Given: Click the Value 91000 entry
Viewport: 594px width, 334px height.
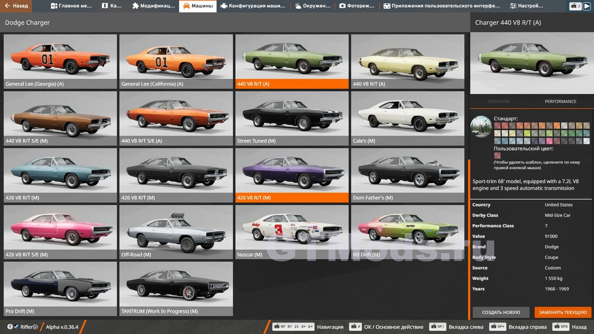Looking at the screenshot, I should (x=531, y=236).
